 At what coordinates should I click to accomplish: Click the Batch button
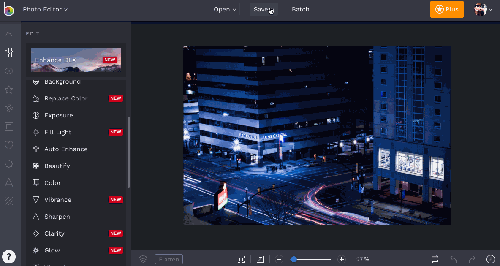300,9
